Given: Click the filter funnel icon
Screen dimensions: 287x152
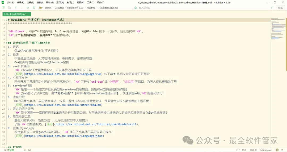Looking at the screenshot, I should 272,8.
